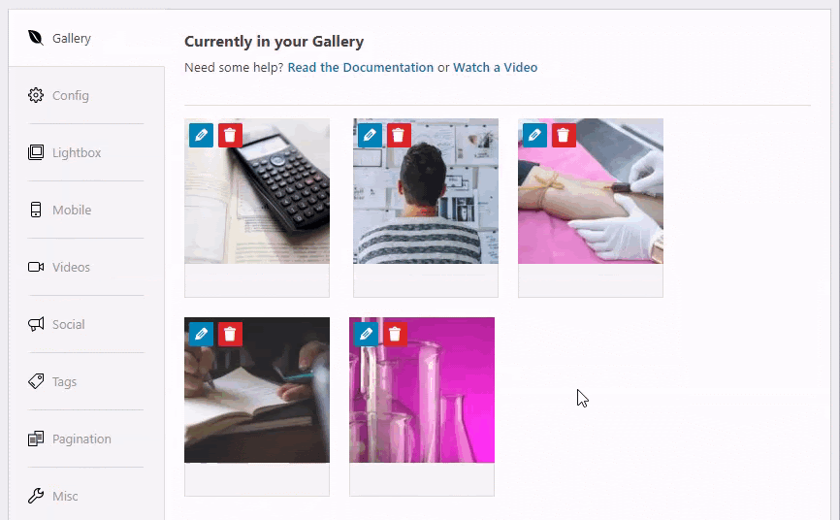Edit the calculator image with the pencil icon
Image resolution: width=840 pixels, height=520 pixels.
pyautogui.click(x=202, y=135)
